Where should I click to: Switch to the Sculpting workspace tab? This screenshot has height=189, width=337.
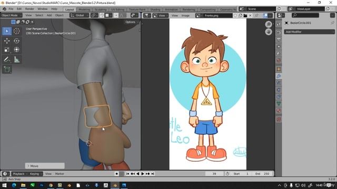[101, 9]
